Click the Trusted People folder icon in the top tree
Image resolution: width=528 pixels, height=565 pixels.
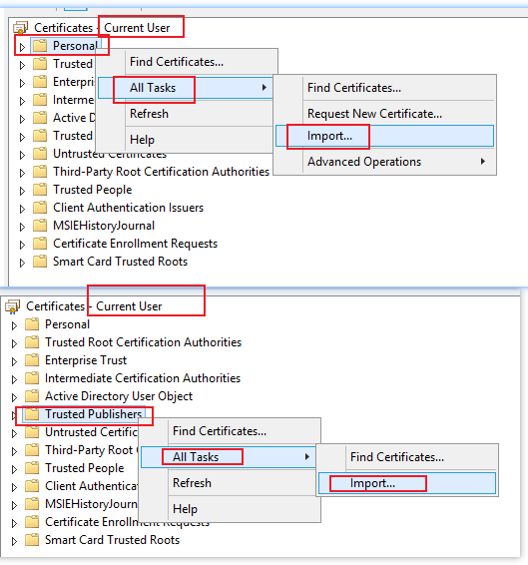pos(40,190)
